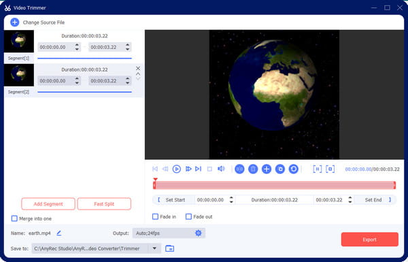Jump to the start of the video
Viewport: 408px width, 262px height.
[155, 169]
